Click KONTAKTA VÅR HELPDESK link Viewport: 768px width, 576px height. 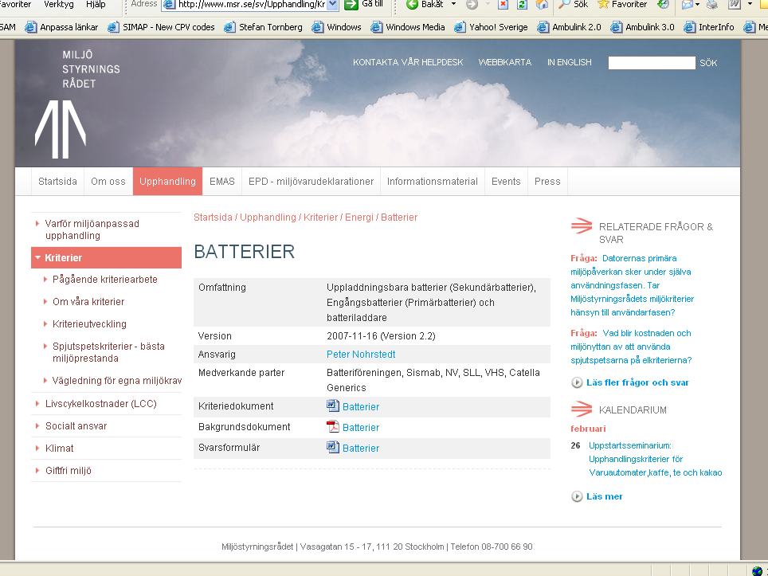(408, 62)
